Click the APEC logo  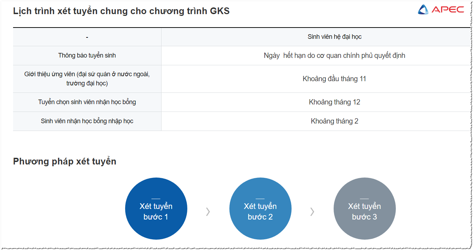coord(441,10)
